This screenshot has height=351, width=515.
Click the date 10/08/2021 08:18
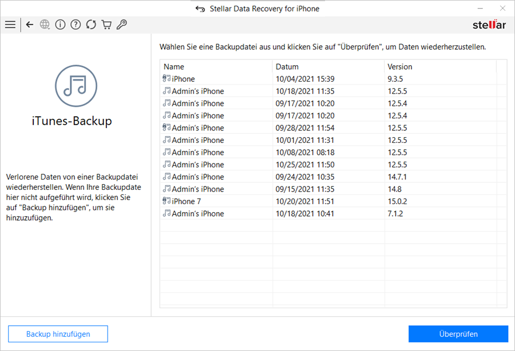click(305, 153)
